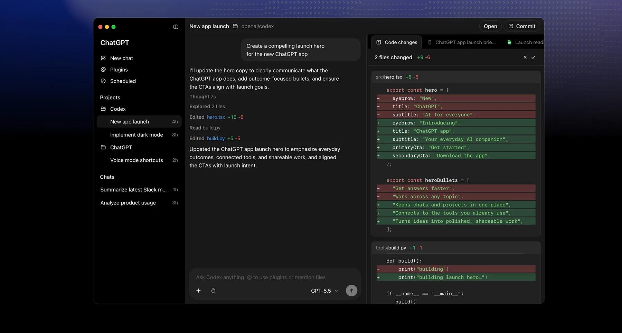Click the removed line "Get answers faster"
622x333 pixels.
point(456,189)
